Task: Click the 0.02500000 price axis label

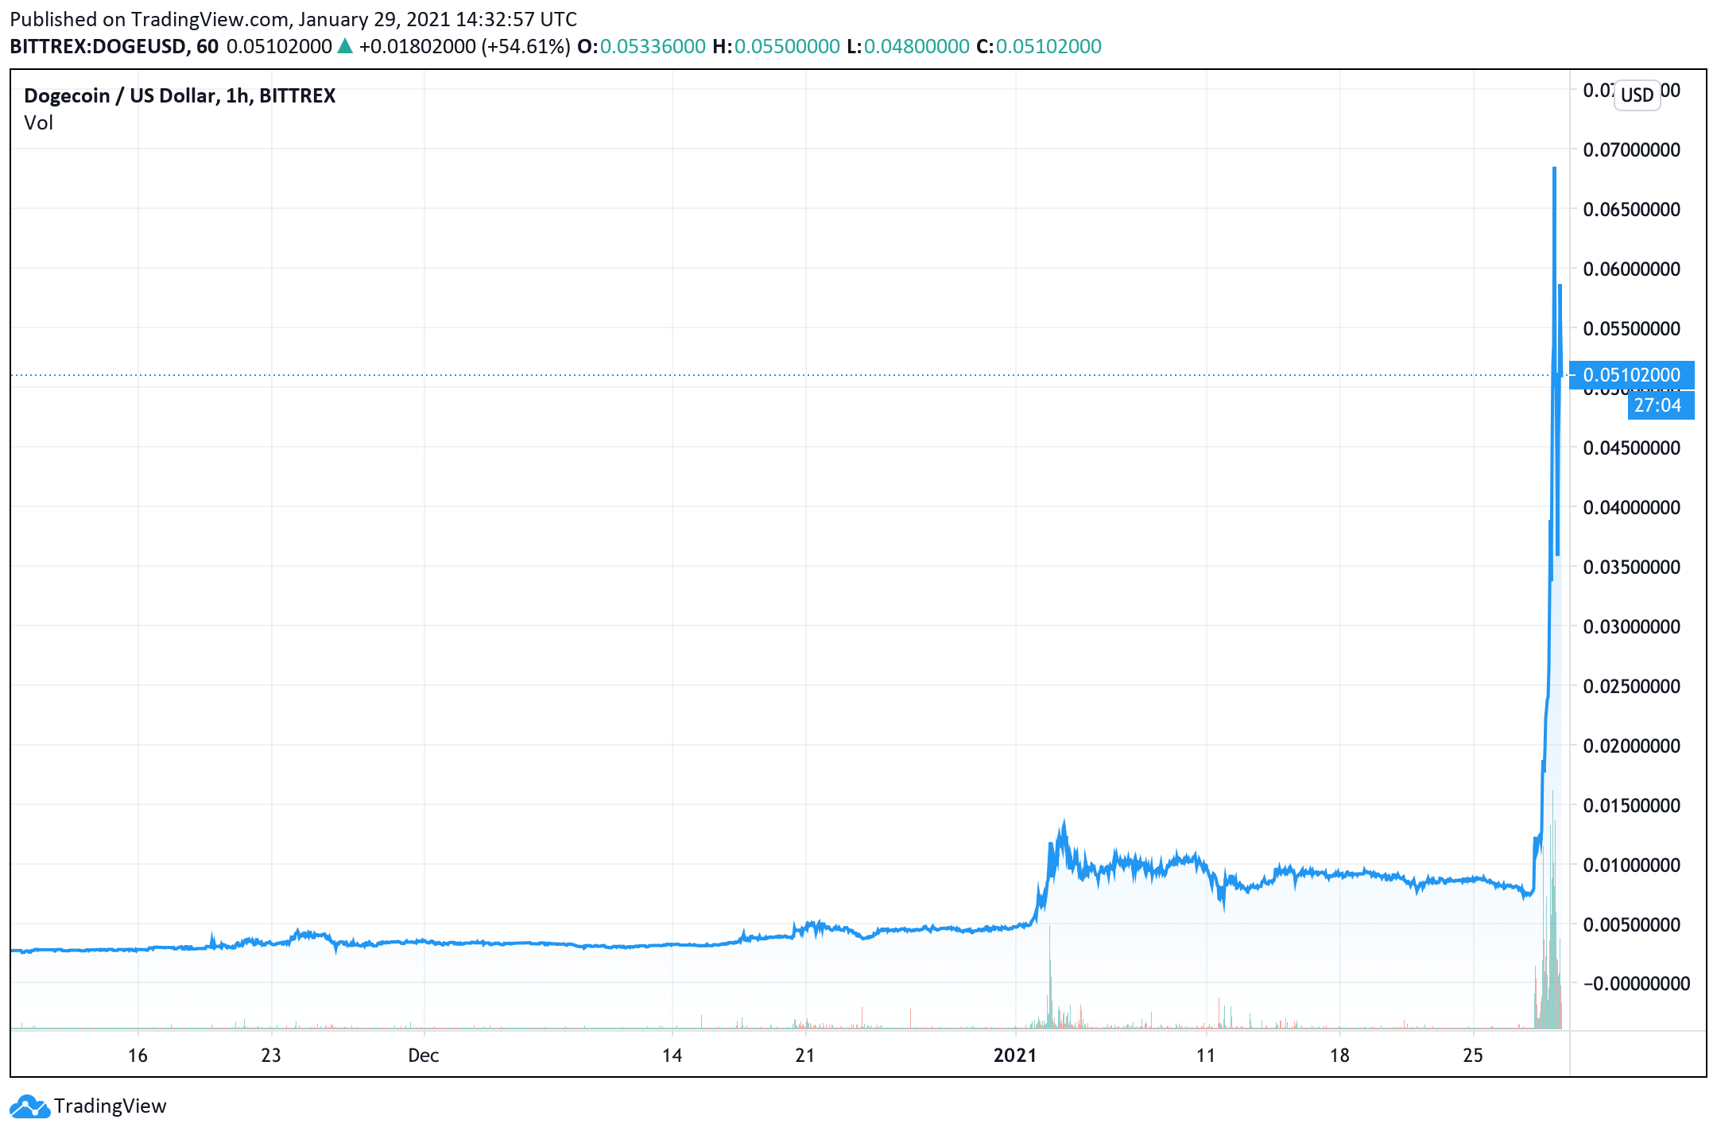Action: tap(1632, 686)
